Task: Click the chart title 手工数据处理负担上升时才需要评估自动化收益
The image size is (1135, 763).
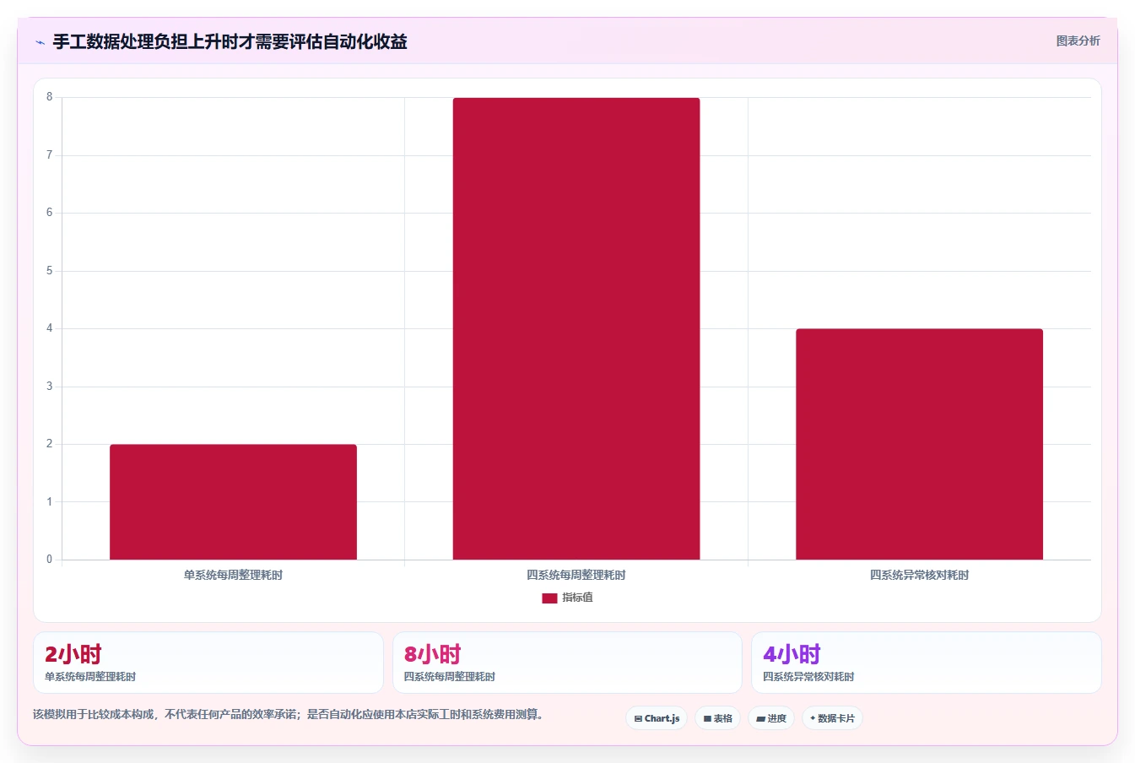Action: click(230, 41)
